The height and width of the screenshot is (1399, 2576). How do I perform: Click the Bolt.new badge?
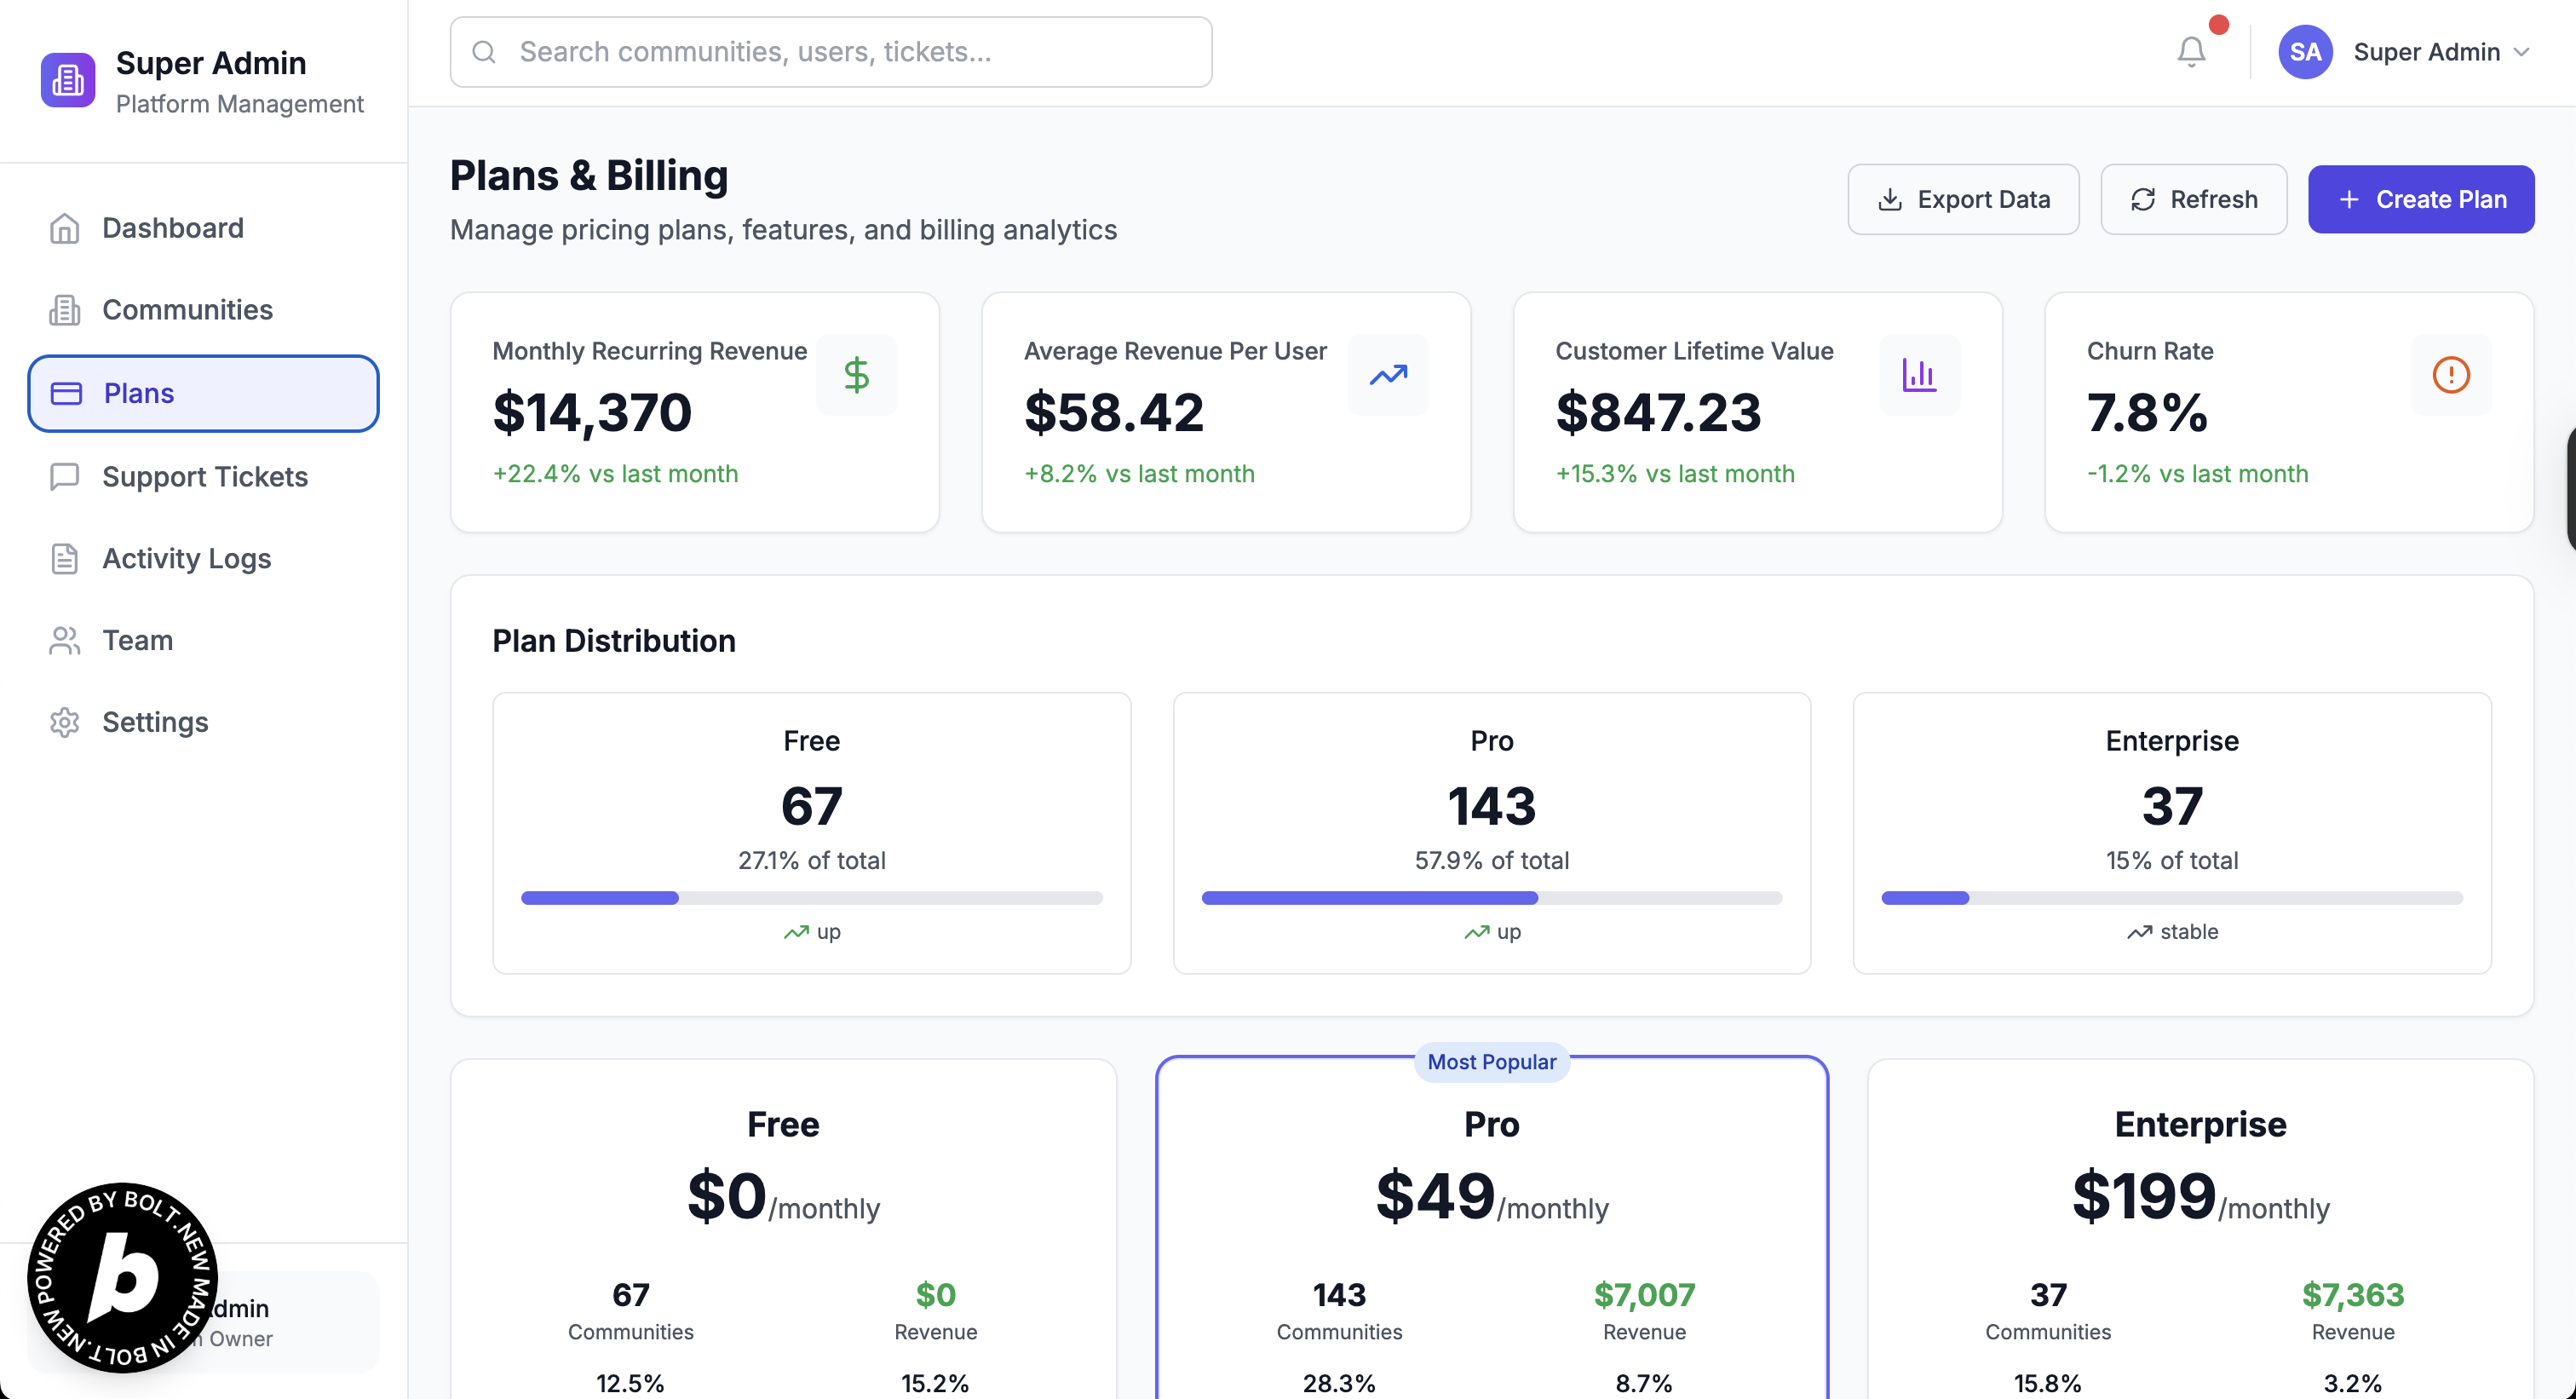122,1277
